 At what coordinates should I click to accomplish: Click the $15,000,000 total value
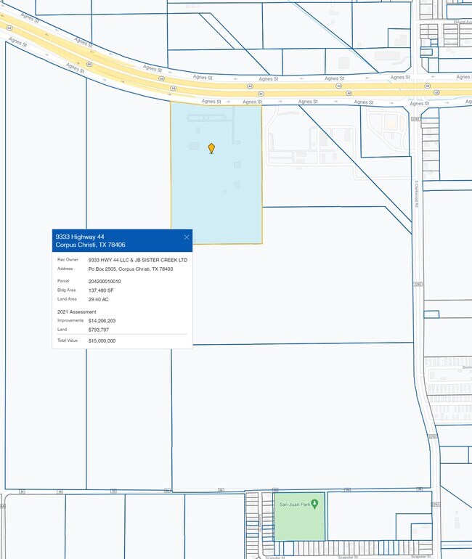[x=102, y=340]
